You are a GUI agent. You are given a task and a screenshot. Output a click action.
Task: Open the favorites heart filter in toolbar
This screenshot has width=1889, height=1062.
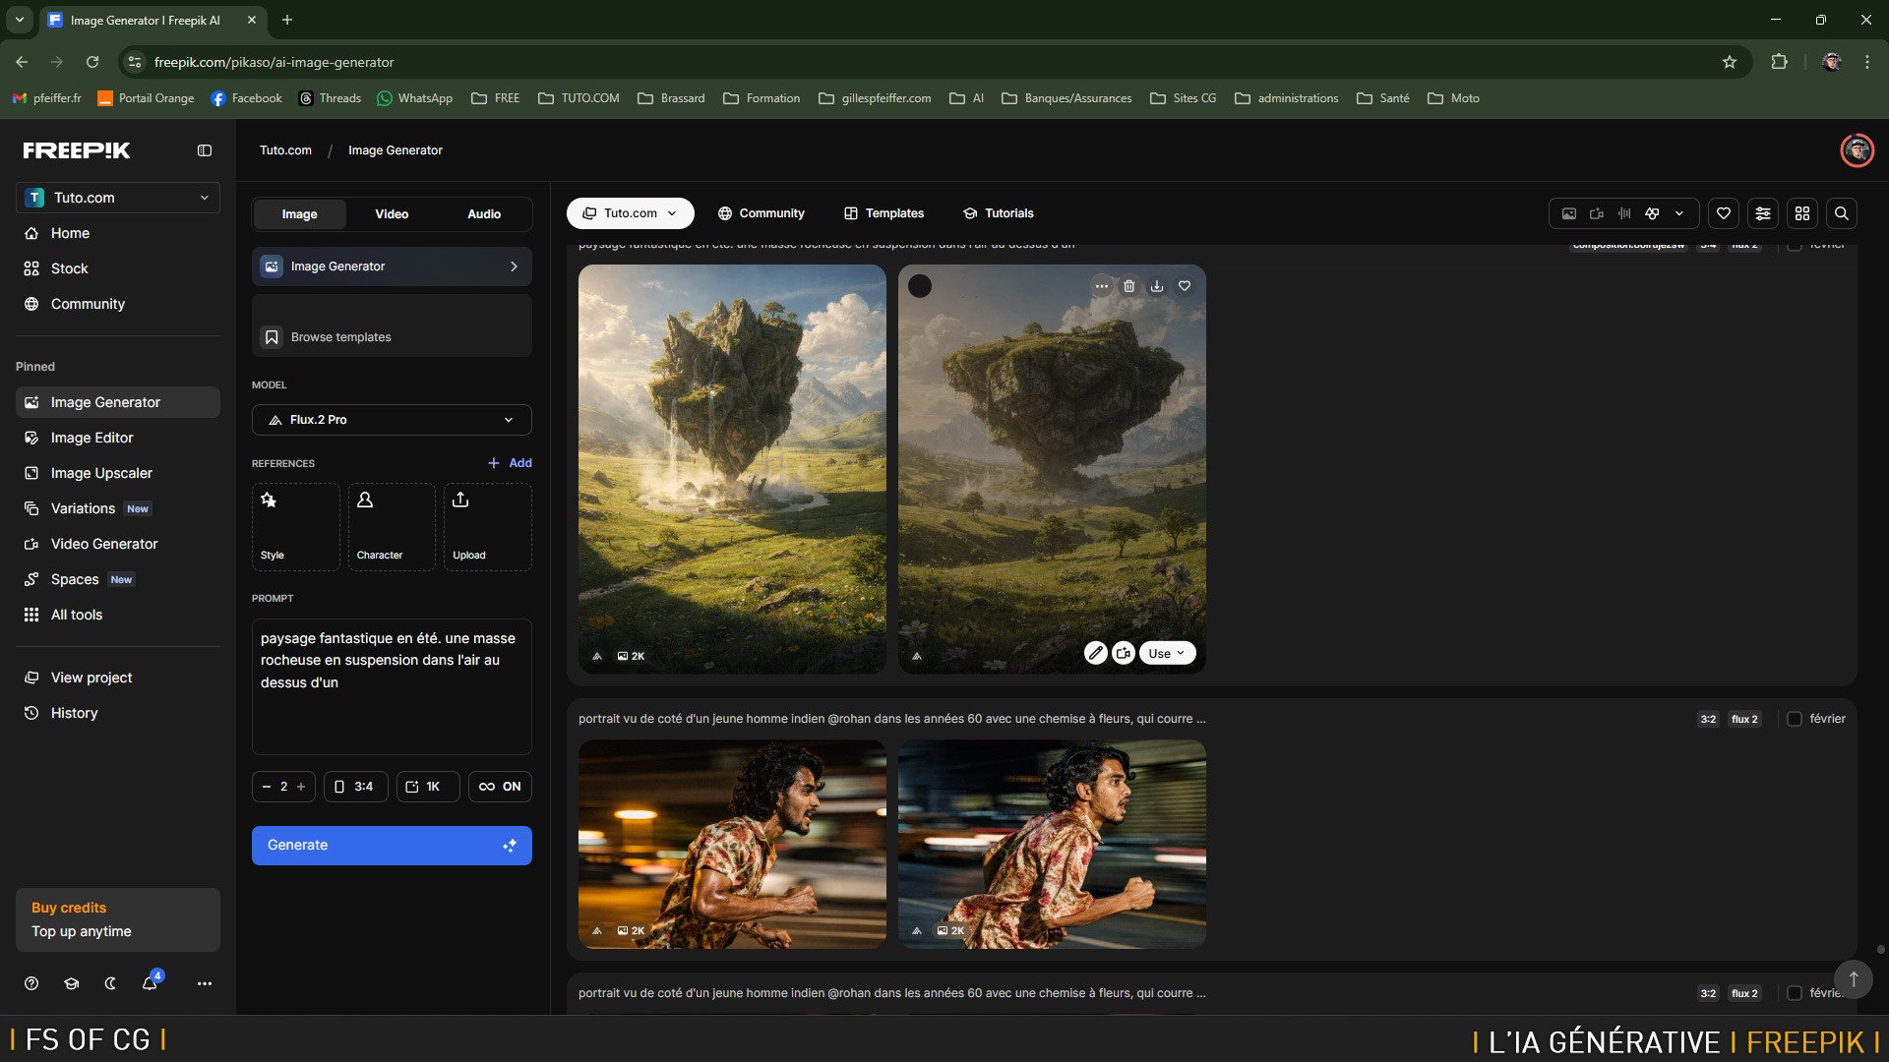(1724, 213)
